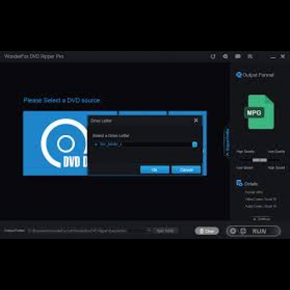
Task: Open the drive letter combo box
Action: (x=145, y=144)
